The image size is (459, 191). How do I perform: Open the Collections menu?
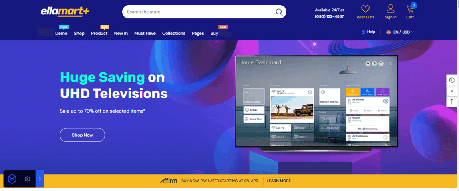[x=174, y=33]
